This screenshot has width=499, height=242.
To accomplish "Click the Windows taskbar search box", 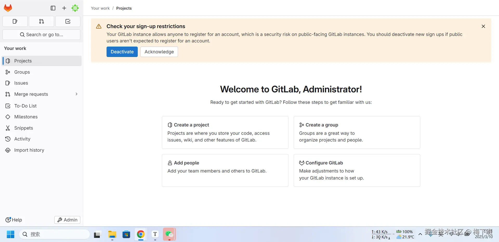I will tap(55, 234).
